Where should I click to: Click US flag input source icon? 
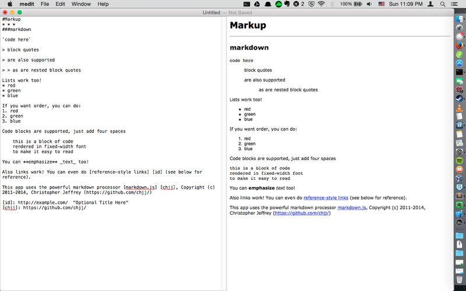tap(382, 4)
